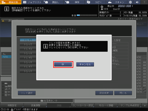Click the 予約ジョブ数 counter

pos(121,16)
